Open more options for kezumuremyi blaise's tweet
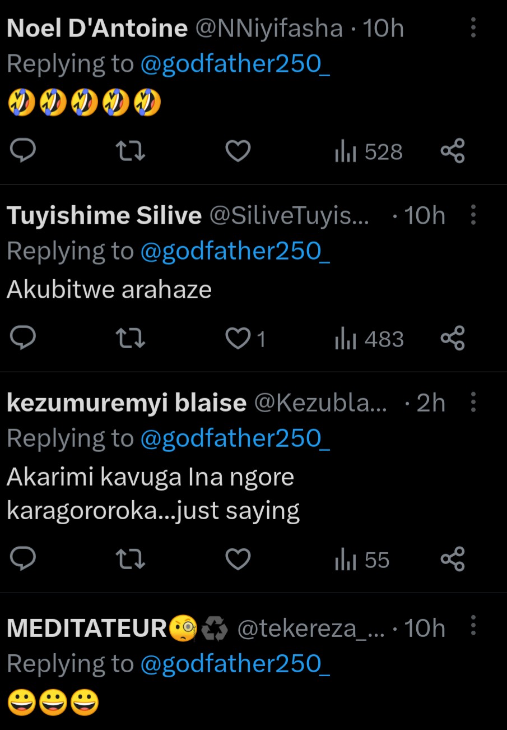The image size is (507, 730). click(x=473, y=402)
